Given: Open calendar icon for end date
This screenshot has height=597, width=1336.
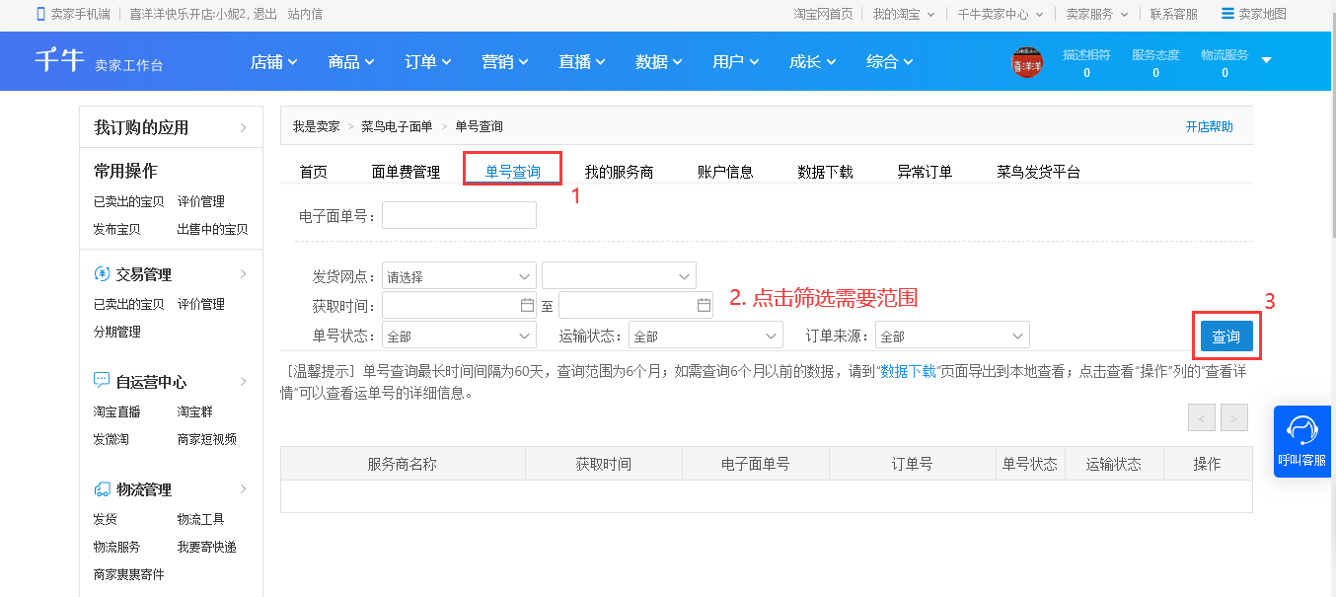Looking at the screenshot, I should click(704, 306).
